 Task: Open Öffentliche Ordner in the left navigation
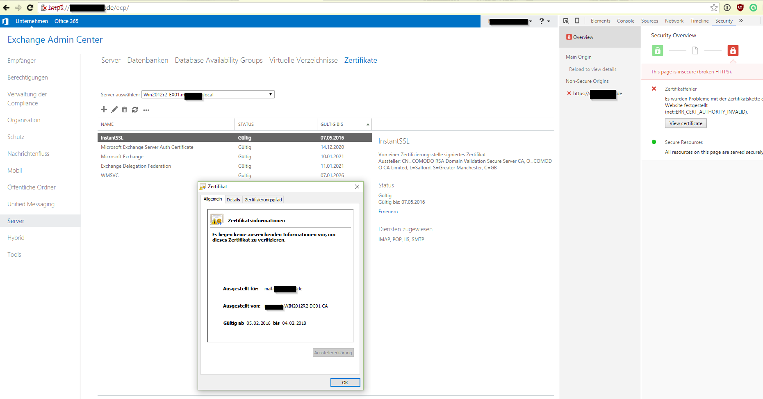(32, 187)
